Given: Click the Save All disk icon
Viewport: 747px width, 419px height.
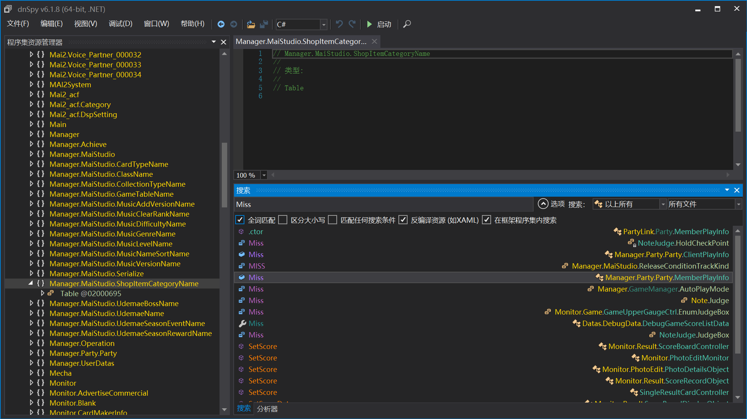Looking at the screenshot, I should (264, 24).
